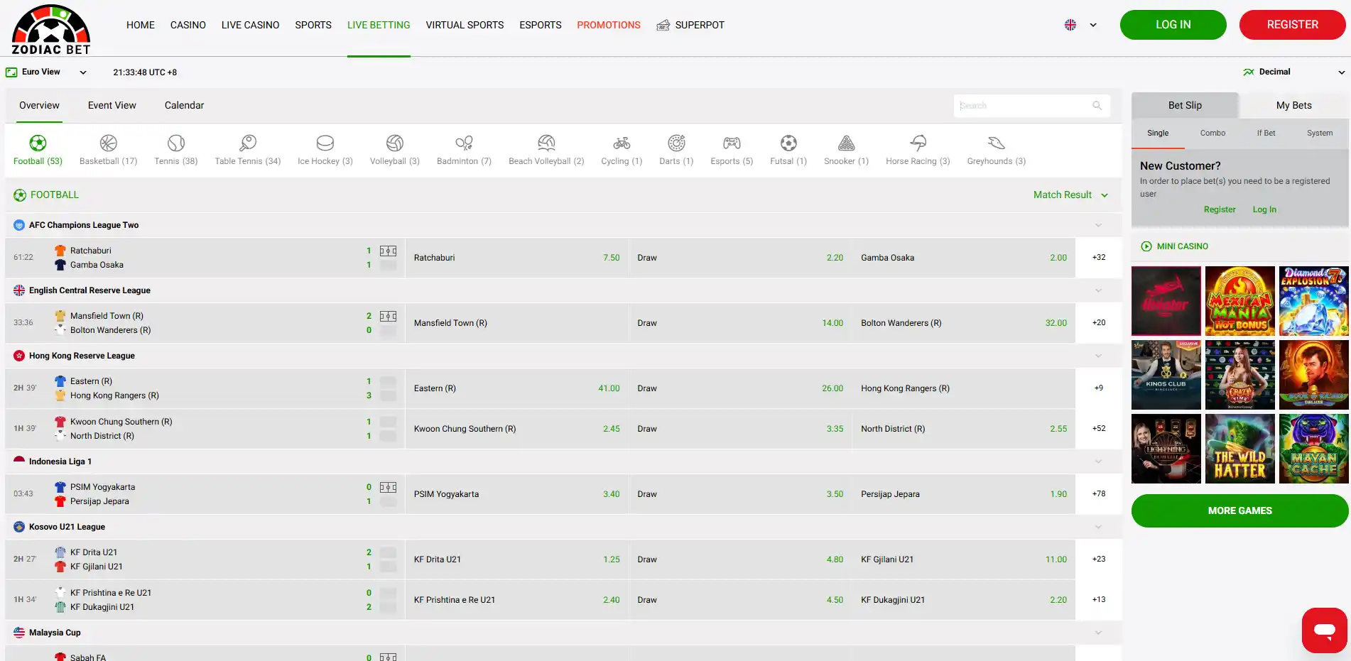Collapse the English Central Reserve League section
The height and width of the screenshot is (661, 1351).
click(x=1098, y=291)
